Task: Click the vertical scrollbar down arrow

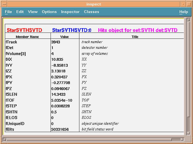Action: pyautogui.click(x=188, y=133)
